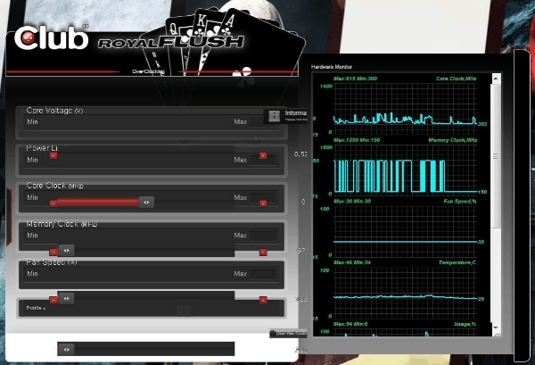This screenshot has height=365, width=535.
Task: Click Memory Clock red decrease button
Action: [x=53, y=252]
